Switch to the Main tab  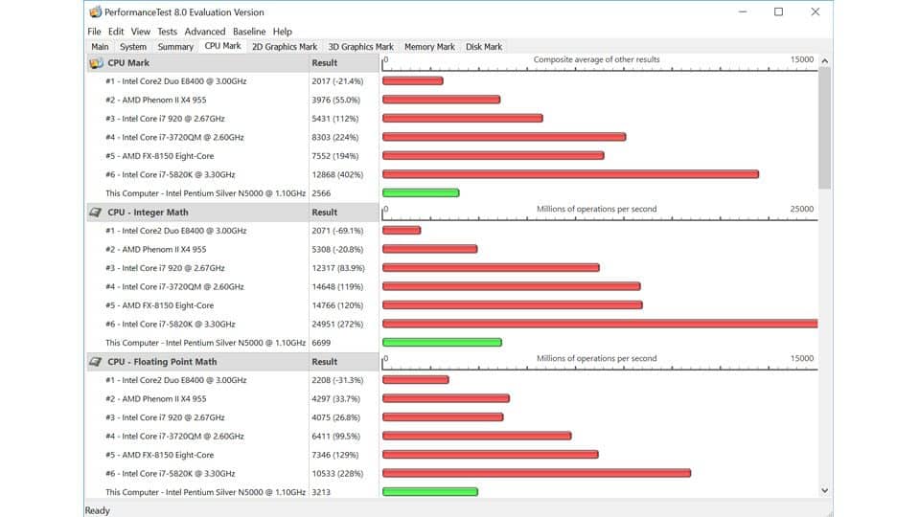click(x=100, y=47)
